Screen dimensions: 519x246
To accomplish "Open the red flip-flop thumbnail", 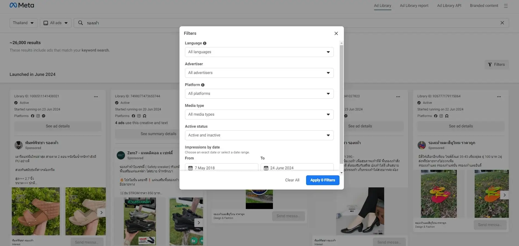I will tap(439, 194).
